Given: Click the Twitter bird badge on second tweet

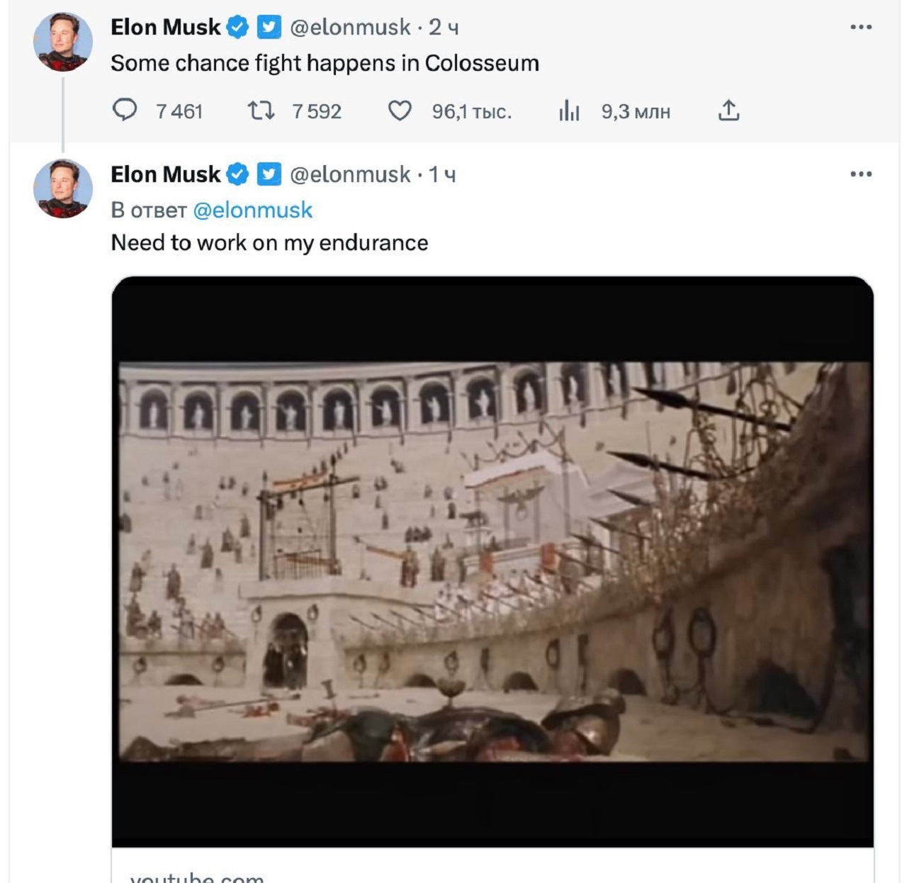Looking at the screenshot, I should 269,174.
